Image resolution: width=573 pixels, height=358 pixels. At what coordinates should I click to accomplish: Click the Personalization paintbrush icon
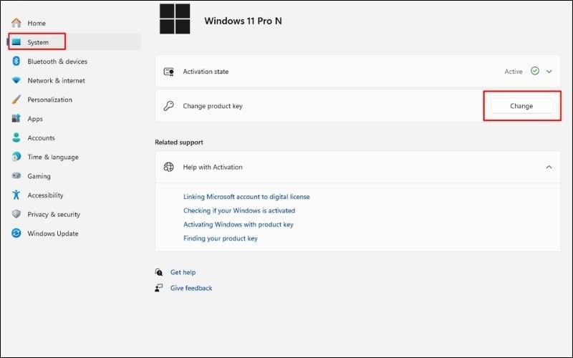[16, 100]
